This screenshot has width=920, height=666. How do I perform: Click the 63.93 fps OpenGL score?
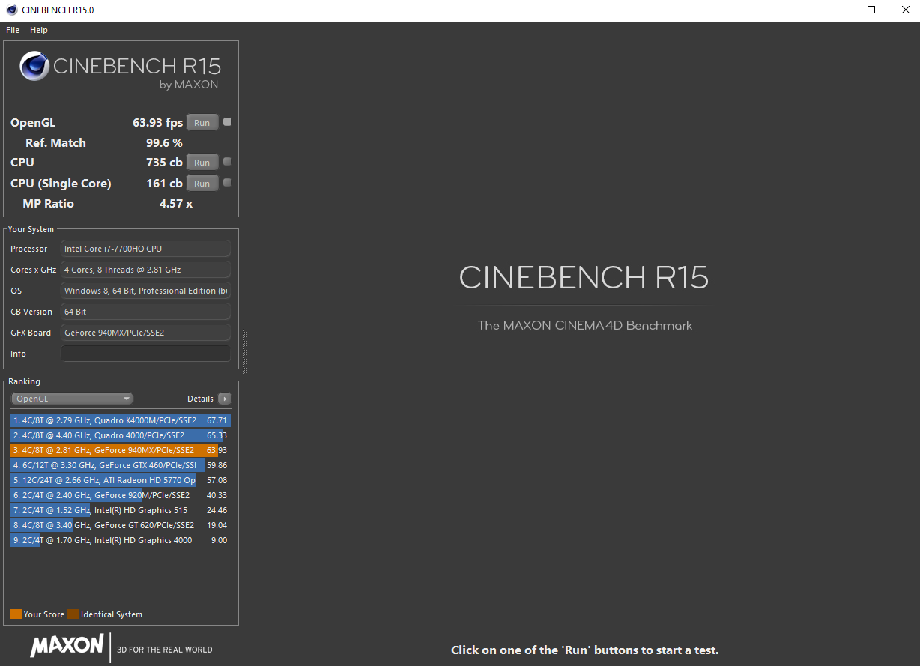point(157,123)
